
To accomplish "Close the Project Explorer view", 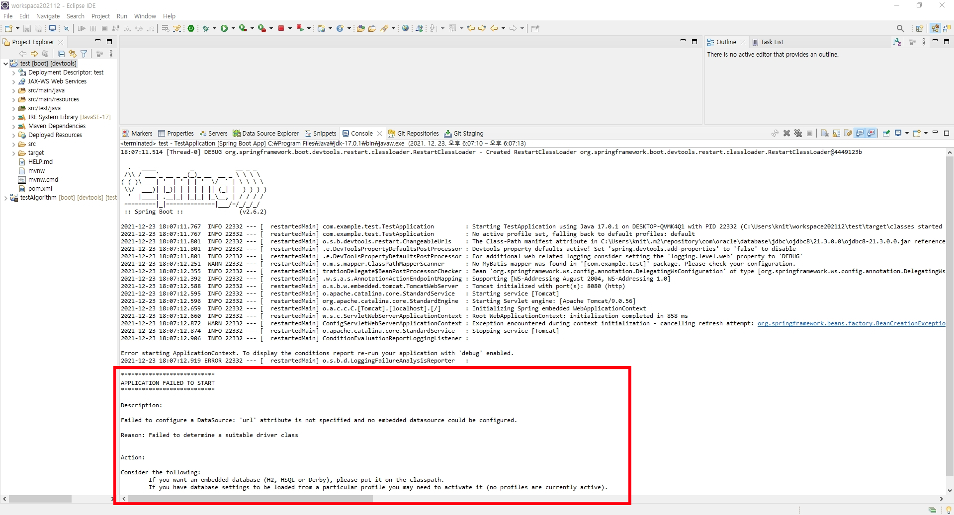I will [x=61, y=42].
